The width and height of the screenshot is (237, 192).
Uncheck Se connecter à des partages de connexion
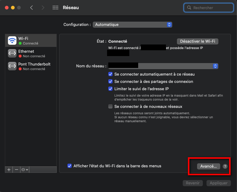(110, 82)
